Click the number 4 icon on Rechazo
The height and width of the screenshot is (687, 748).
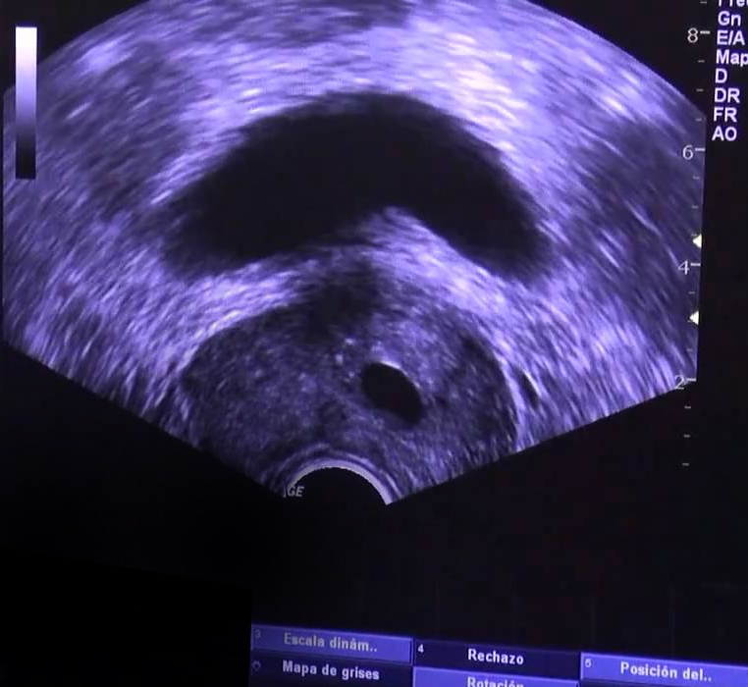[x=421, y=650]
